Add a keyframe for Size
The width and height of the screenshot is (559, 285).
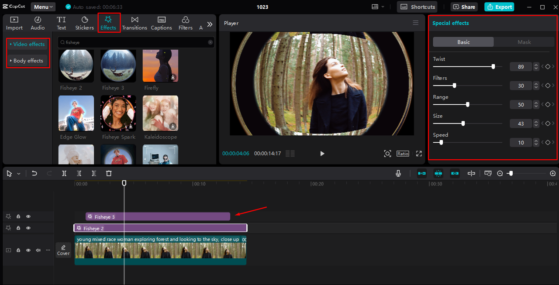[548, 124]
